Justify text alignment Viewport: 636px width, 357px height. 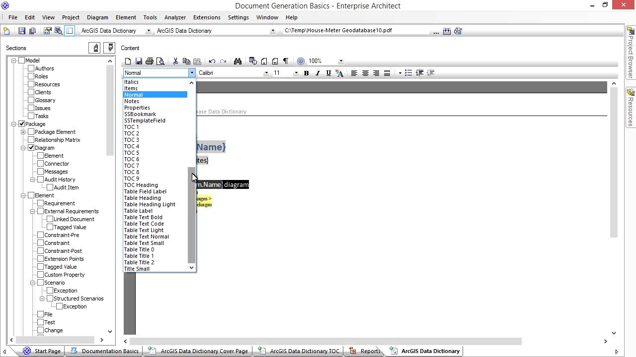tap(387, 73)
